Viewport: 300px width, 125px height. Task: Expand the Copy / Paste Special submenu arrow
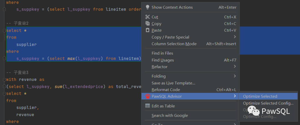(235, 37)
